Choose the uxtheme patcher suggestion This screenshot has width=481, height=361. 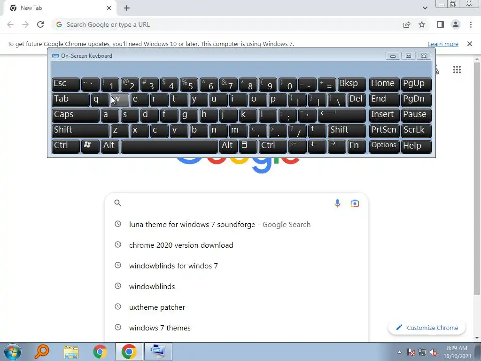click(x=236, y=307)
